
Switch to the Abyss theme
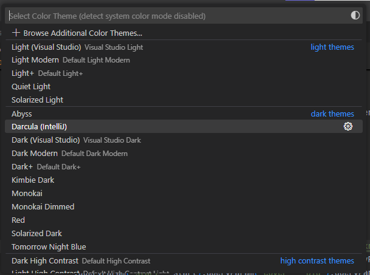(184, 114)
